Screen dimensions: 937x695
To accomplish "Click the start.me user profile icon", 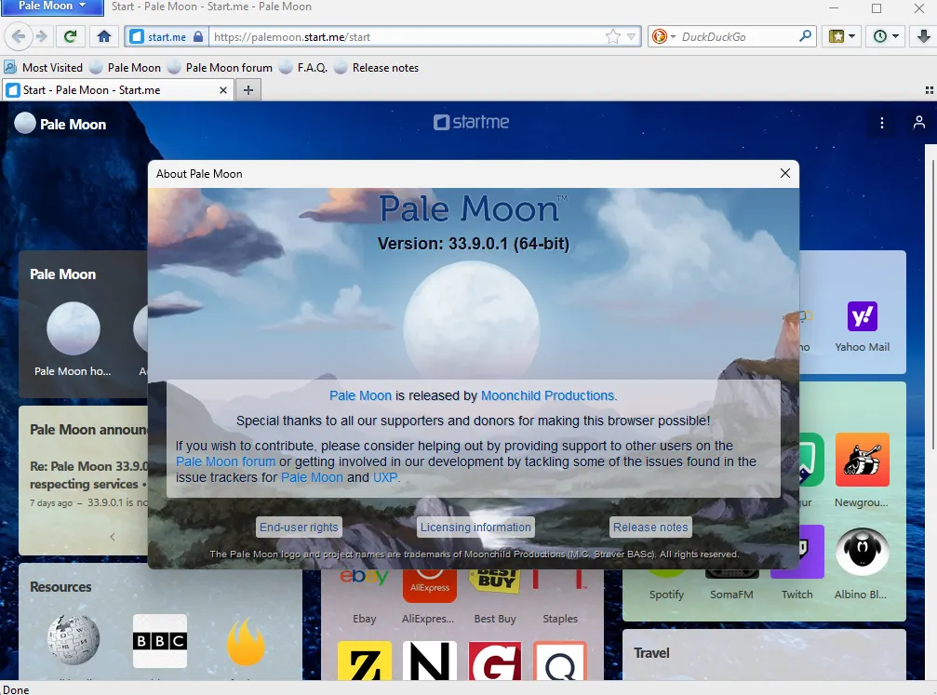I will pyautogui.click(x=918, y=123).
